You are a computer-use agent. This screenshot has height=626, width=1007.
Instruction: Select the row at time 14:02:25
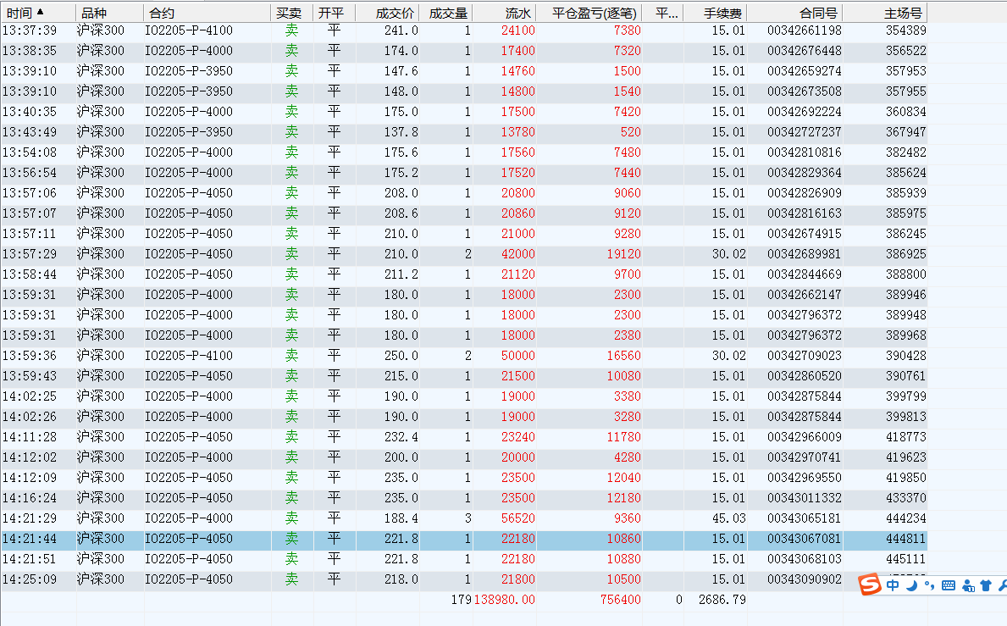point(463,396)
